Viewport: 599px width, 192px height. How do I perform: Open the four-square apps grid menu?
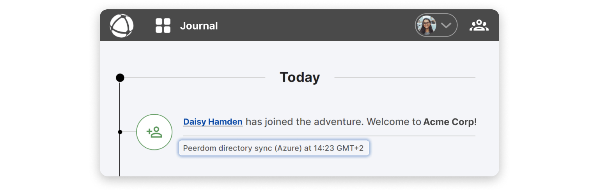[x=163, y=26]
